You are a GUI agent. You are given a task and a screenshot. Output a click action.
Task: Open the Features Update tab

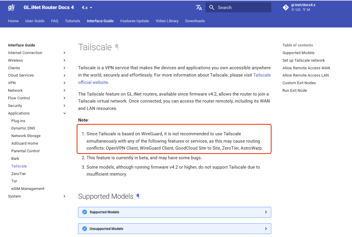click(134, 21)
